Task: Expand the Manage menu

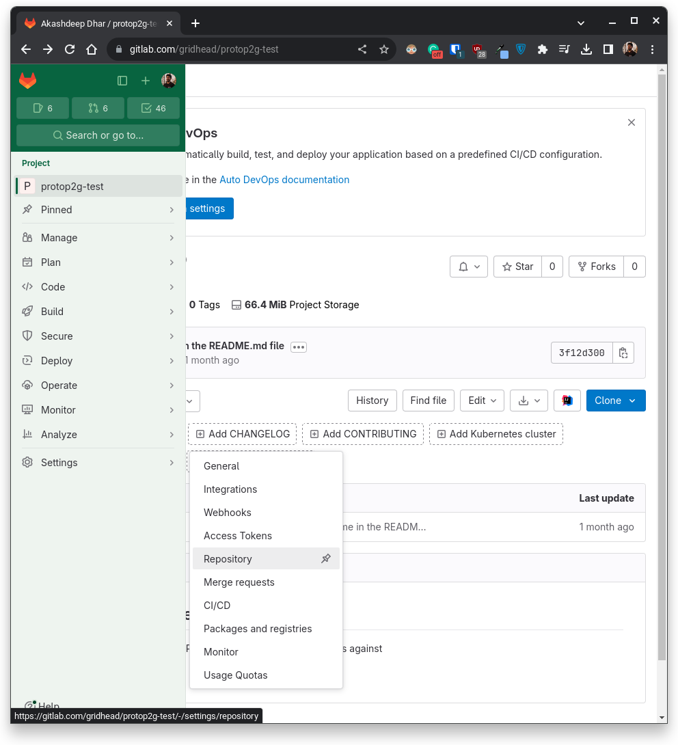Action: click(99, 238)
